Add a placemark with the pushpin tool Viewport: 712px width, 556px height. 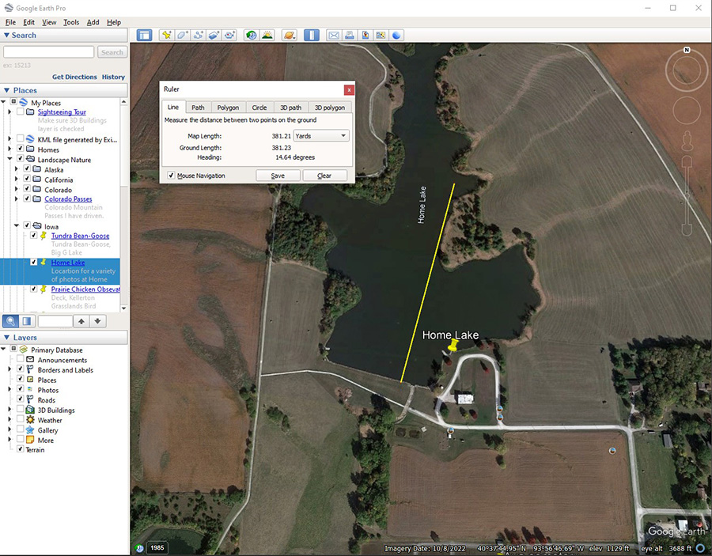(x=167, y=36)
